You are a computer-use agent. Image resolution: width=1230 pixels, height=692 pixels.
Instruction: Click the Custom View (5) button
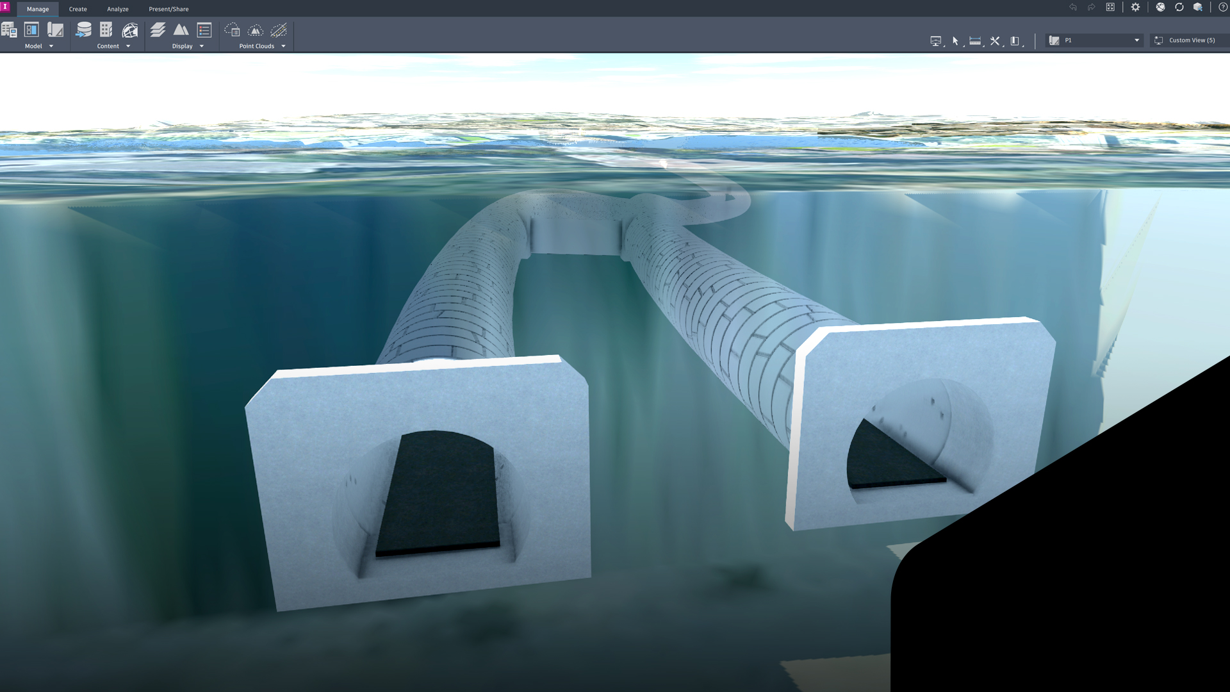click(1192, 40)
